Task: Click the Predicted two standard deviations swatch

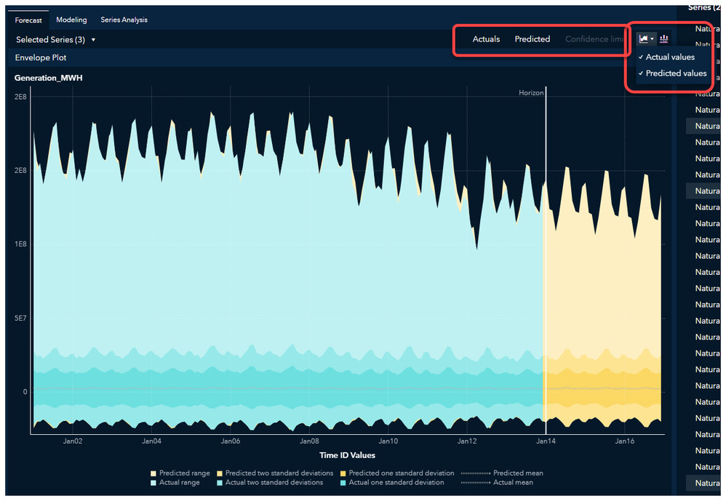Action: coord(220,473)
